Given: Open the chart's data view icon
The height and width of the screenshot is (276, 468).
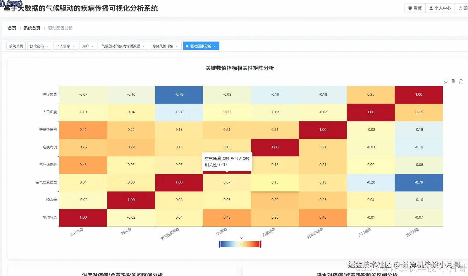Looking at the screenshot, I should click(x=453, y=82).
